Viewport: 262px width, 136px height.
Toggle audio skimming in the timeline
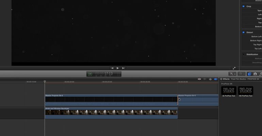click(205, 79)
